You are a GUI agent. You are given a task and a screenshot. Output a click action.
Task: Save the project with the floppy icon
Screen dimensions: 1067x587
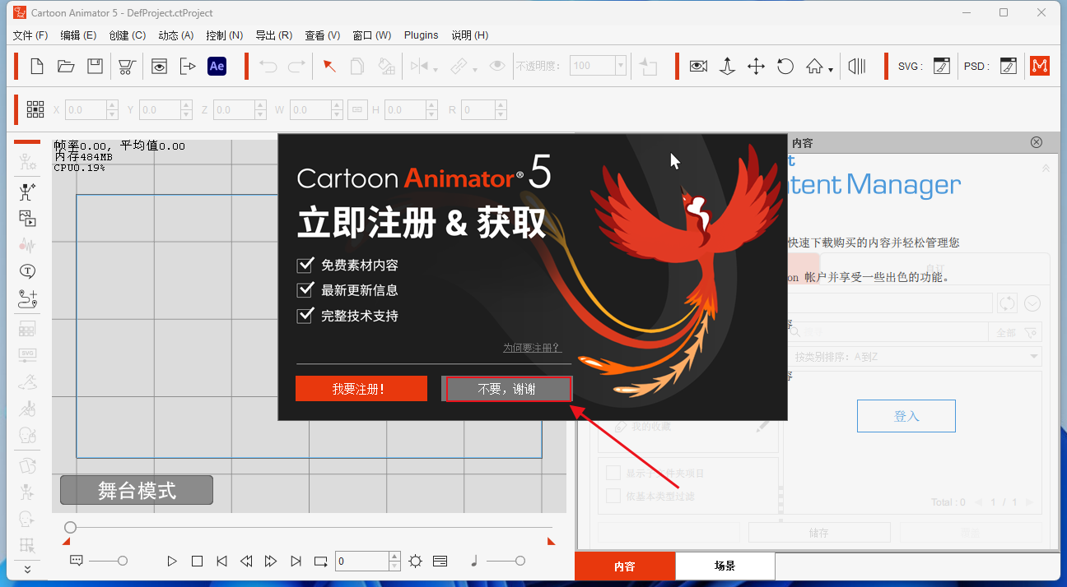95,67
